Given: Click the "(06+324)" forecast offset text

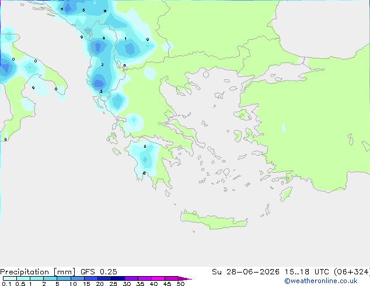Looking at the screenshot, I should (x=352, y=272).
